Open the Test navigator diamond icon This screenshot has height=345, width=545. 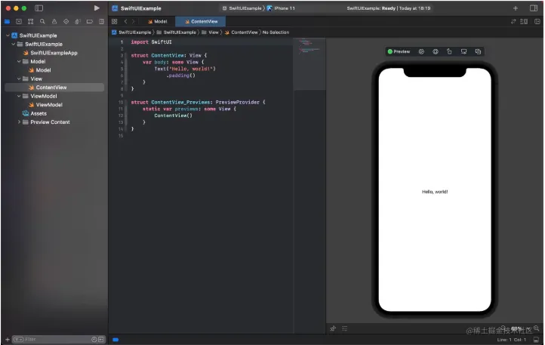click(x=66, y=22)
